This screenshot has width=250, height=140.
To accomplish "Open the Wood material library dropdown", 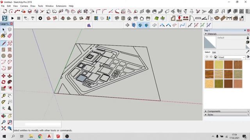I will (x=232, y=57).
